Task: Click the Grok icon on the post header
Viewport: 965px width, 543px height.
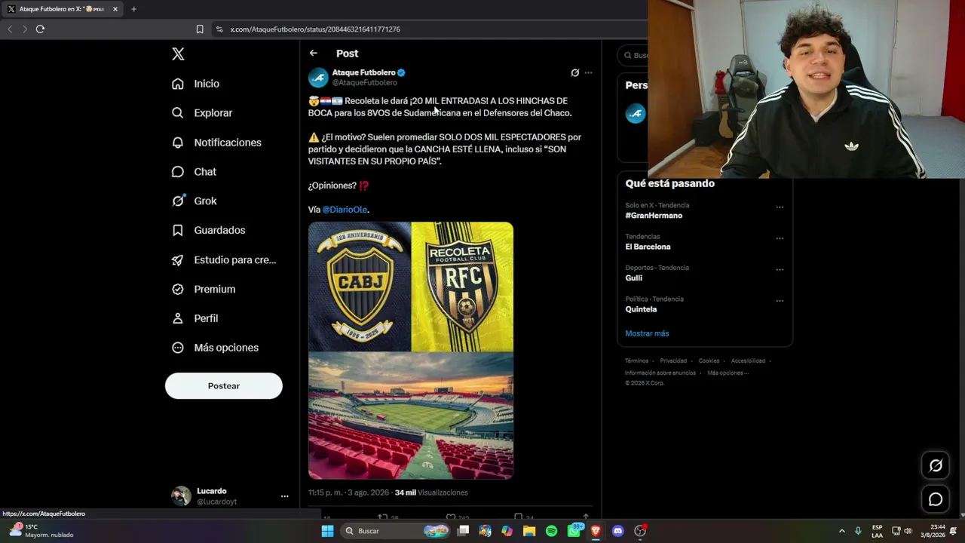Action: click(x=574, y=73)
